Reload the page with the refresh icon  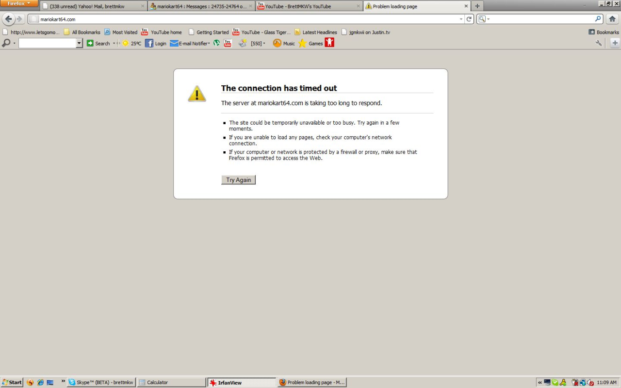pos(469,19)
